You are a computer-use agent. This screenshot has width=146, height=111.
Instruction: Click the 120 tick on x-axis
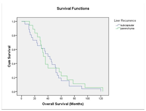coord(101,99)
